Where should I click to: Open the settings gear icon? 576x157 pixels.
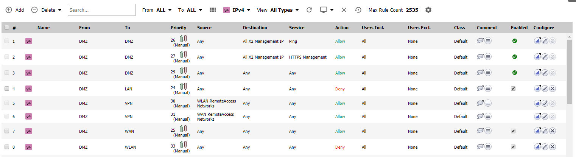pyautogui.click(x=428, y=10)
